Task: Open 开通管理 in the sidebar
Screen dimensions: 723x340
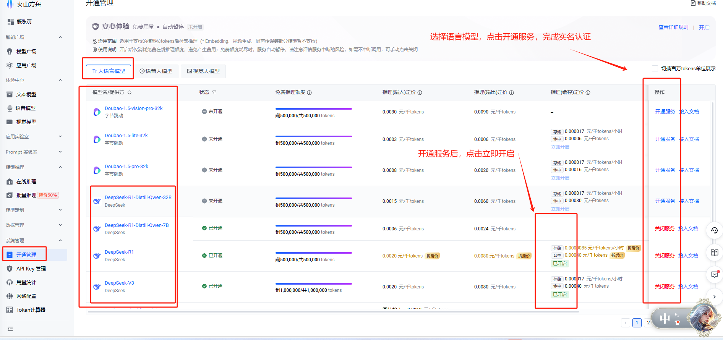Action: click(x=36, y=255)
